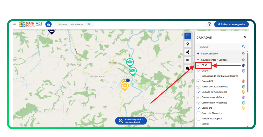
Task: Check the Banco de Alimentos layer
Action: 199,113
